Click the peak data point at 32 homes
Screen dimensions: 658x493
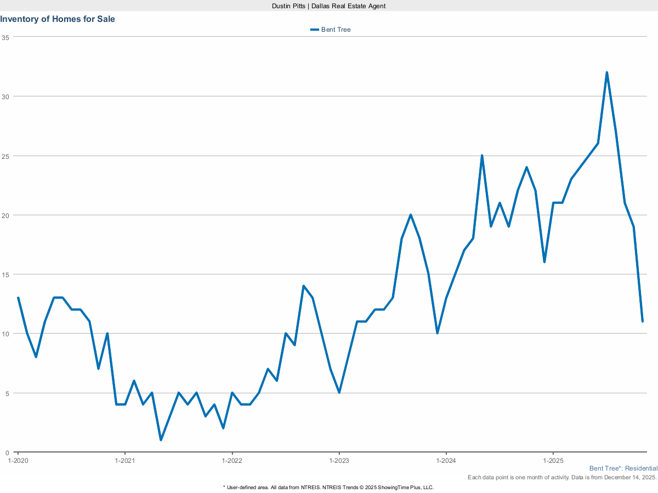point(606,72)
